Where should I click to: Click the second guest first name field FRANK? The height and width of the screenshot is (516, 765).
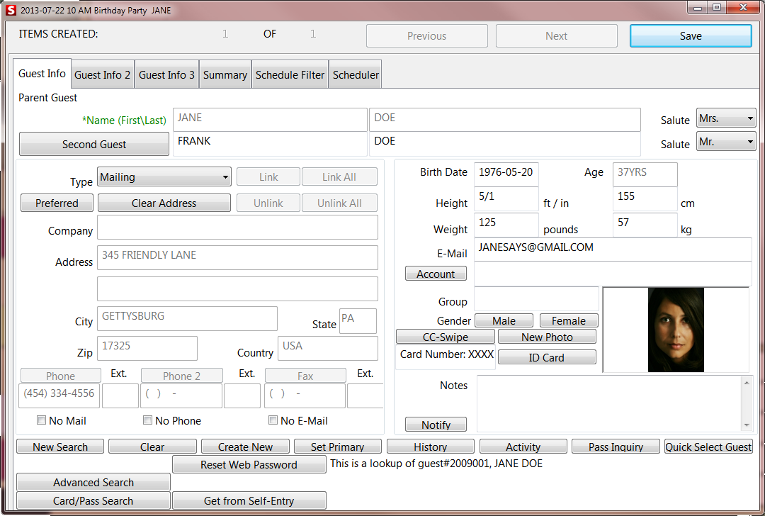(270, 143)
